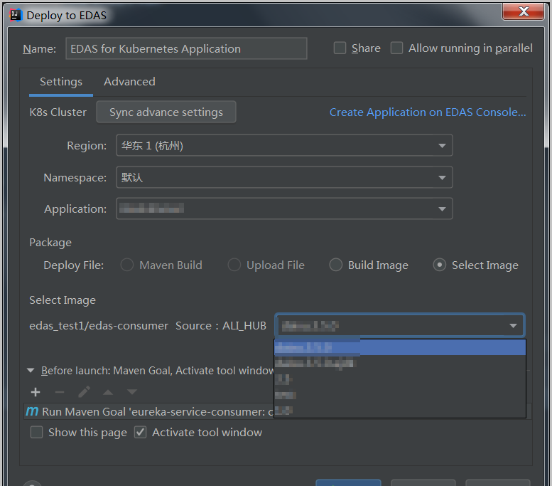Select the second image version in list
Screen dimensions: 552x486
400,363
